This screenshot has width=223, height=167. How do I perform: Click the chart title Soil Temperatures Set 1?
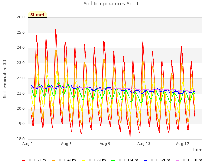(x=111, y=4)
